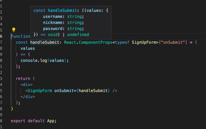Click the typeof keyword
Viewport: 206px width, 129px height.
tap(122, 42)
